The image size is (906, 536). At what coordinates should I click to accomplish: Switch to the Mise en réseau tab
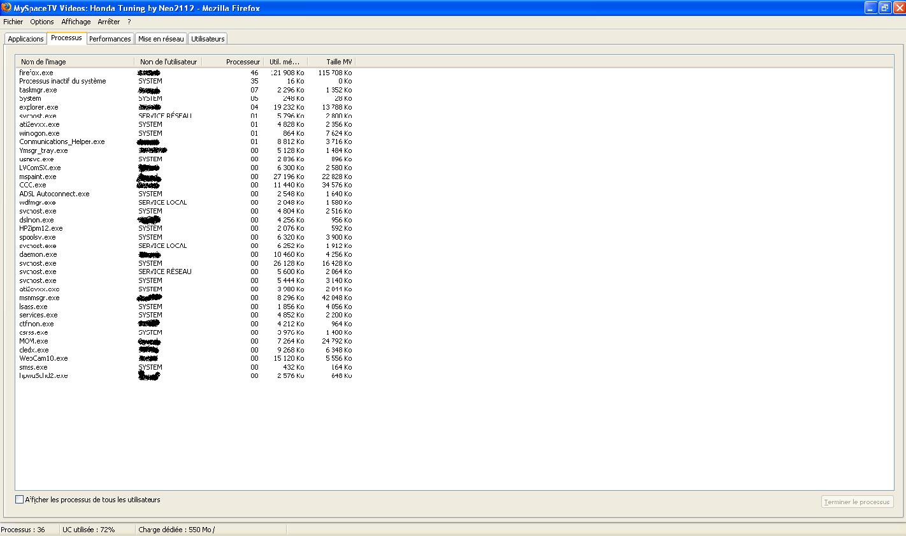pyautogui.click(x=161, y=39)
